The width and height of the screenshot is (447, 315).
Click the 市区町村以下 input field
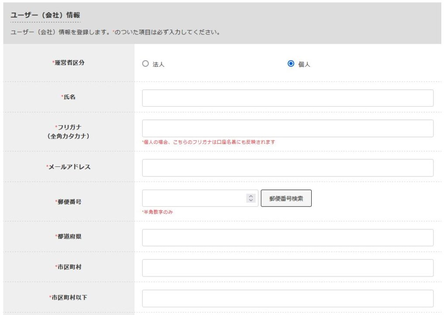(x=288, y=298)
